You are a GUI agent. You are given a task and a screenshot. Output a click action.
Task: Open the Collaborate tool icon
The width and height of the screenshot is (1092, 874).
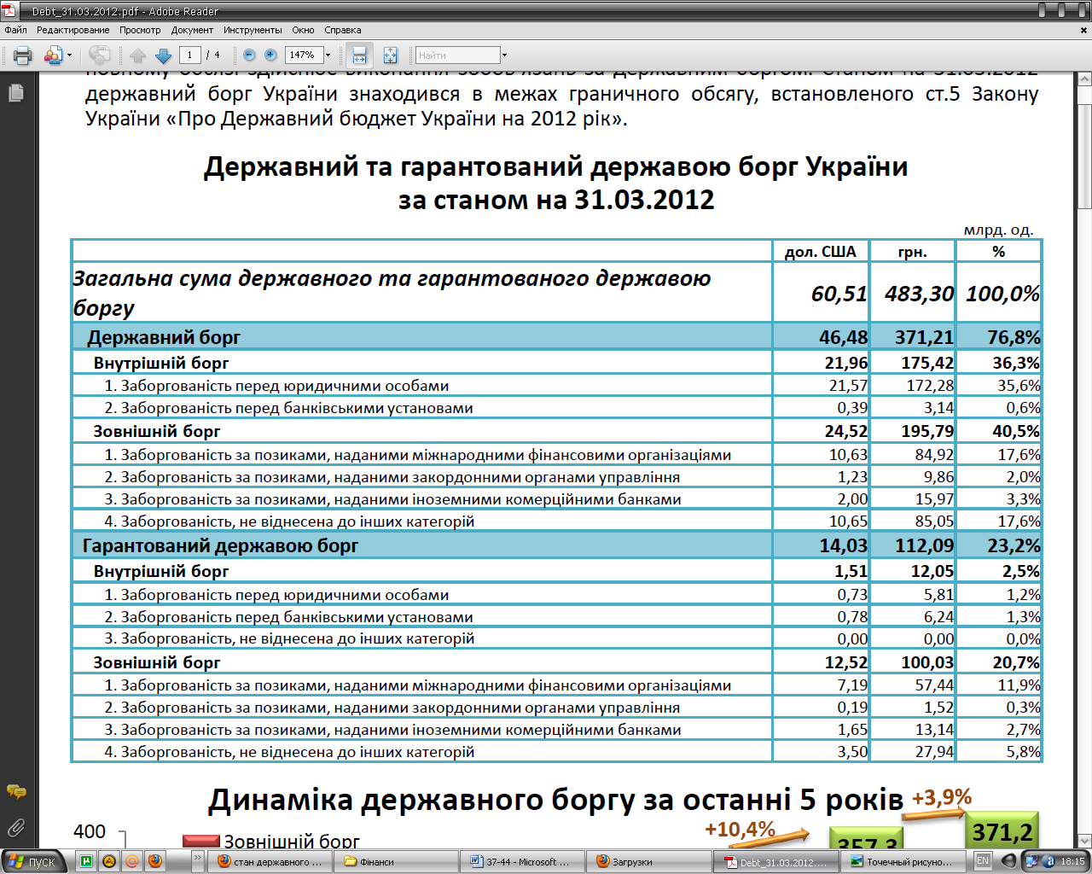pos(53,55)
